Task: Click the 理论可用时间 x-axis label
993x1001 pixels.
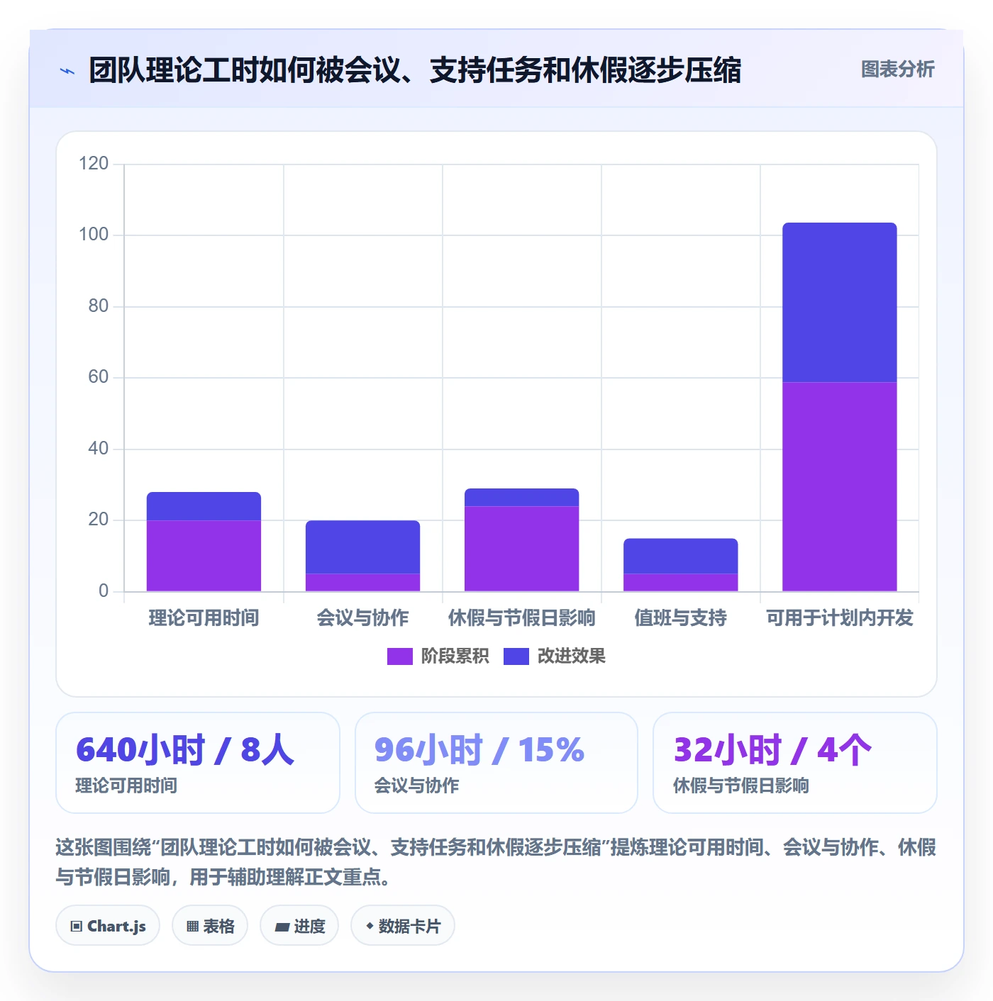Action: (204, 617)
